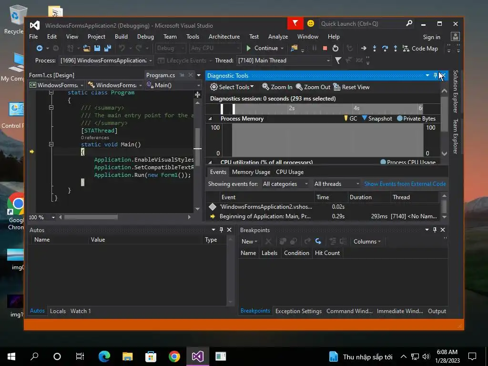Click the Select Tools gear button

(232, 87)
